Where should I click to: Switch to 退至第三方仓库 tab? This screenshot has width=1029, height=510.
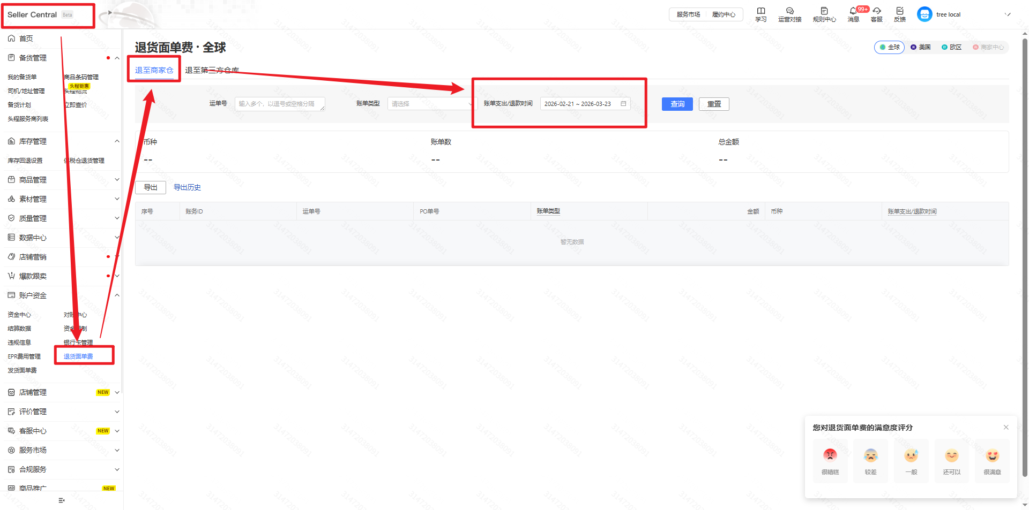(212, 70)
